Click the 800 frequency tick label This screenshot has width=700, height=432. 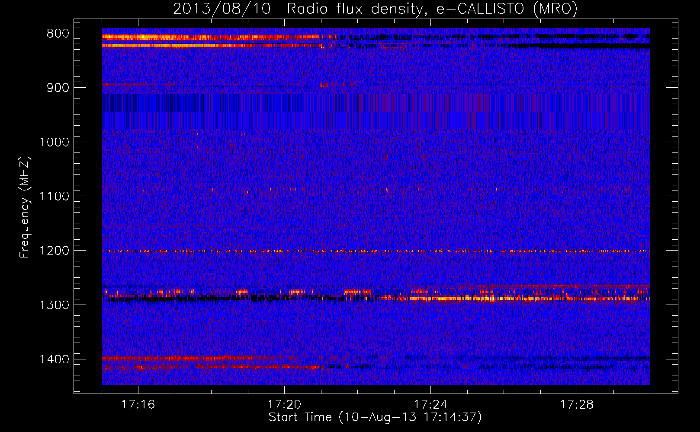(x=58, y=34)
